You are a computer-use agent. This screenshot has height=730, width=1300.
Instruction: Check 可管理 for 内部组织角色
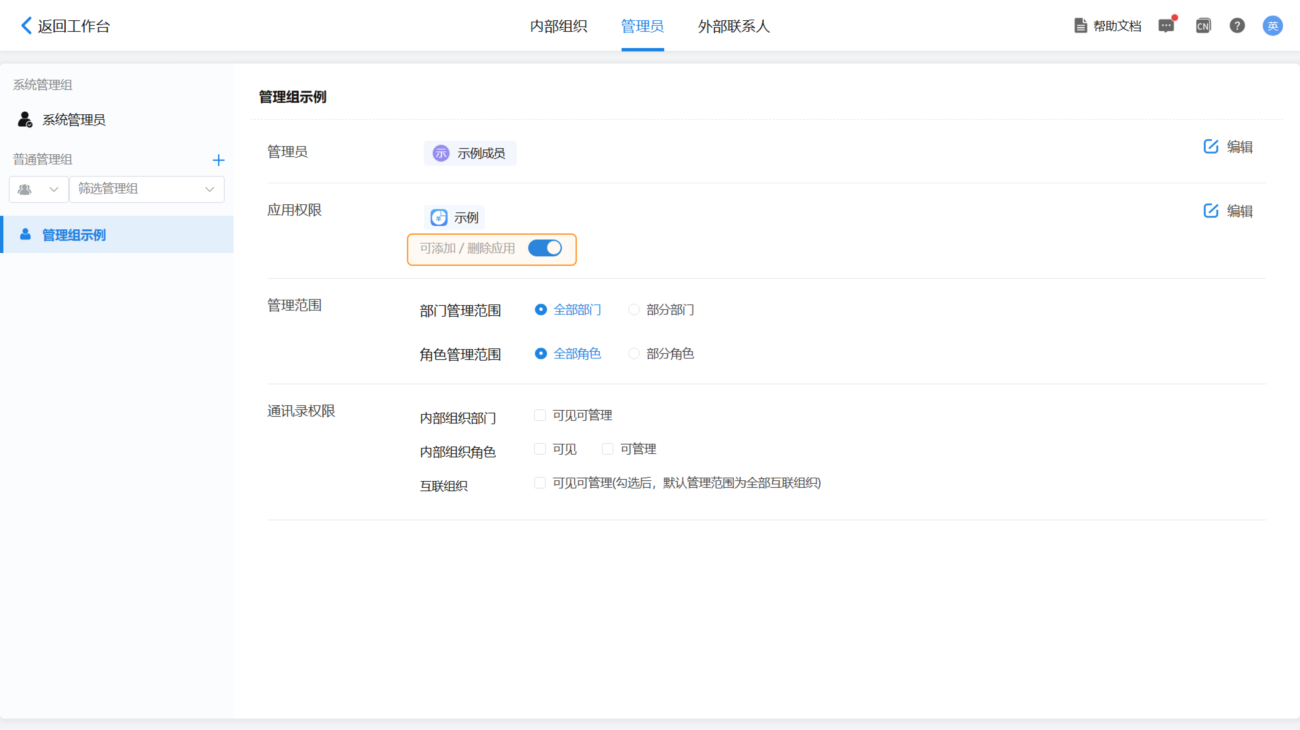(608, 449)
